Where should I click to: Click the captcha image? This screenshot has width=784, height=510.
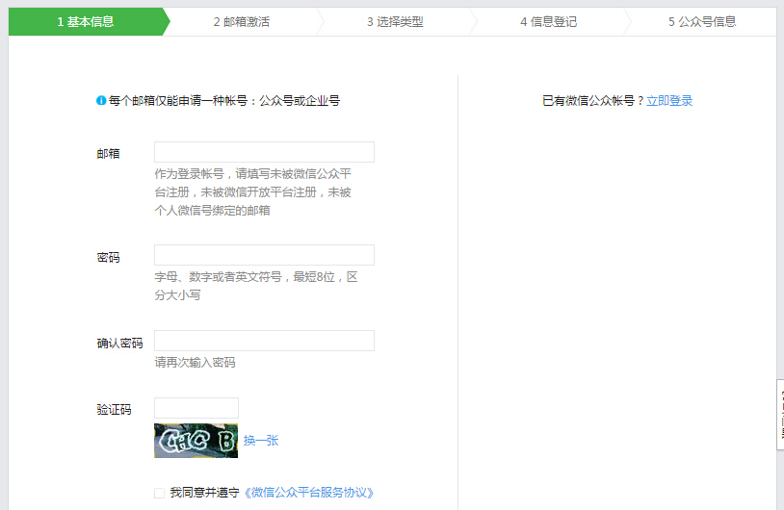pyautogui.click(x=196, y=441)
